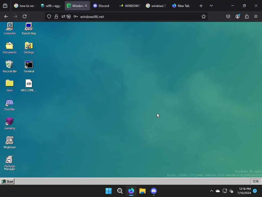The height and width of the screenshot is (197, 262).
Task: Switch to the 'w96 :: egg' tab
Action: pos(51,6)
